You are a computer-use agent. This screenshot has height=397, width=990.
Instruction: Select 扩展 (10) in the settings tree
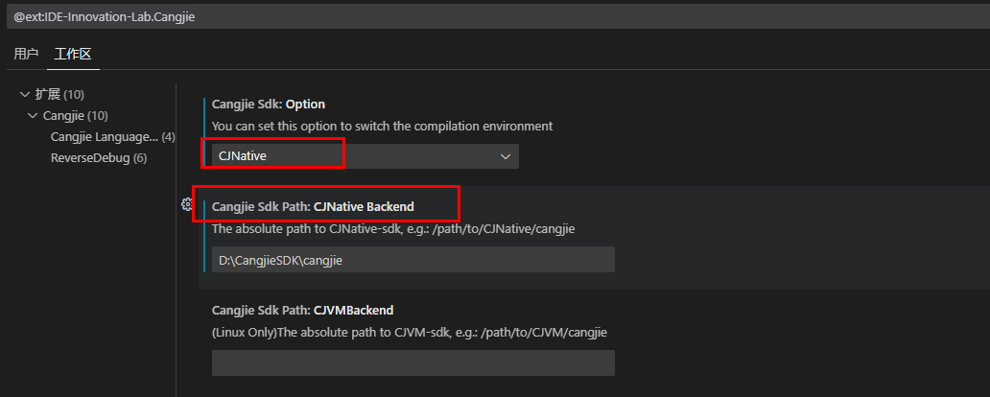(59, 94)
